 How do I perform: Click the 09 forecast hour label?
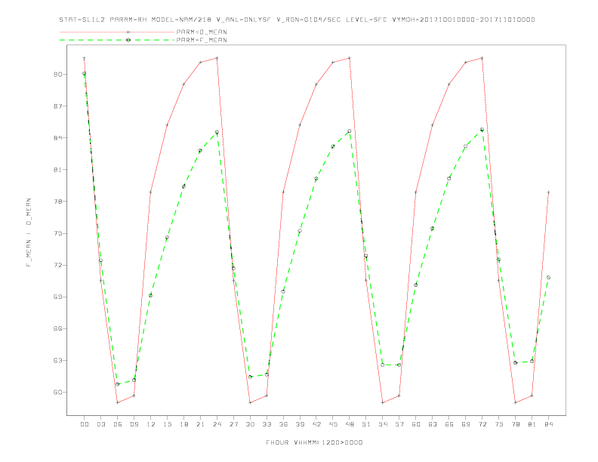(x=134, y=424)
